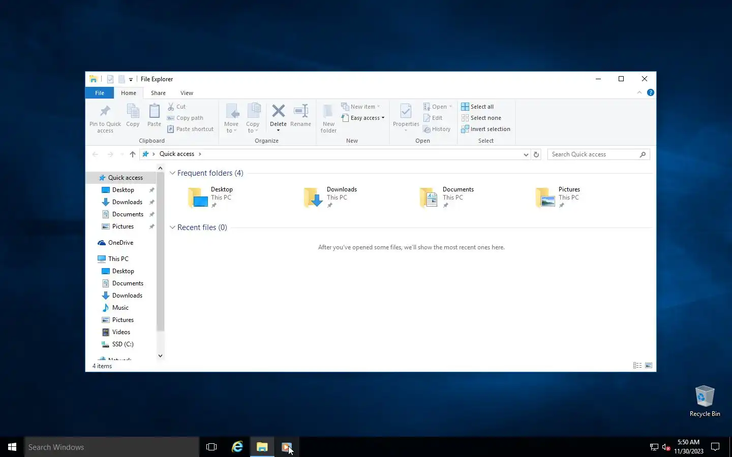Open the File menu tab
This screenshot has width=732, height=457.
(100, 93)
